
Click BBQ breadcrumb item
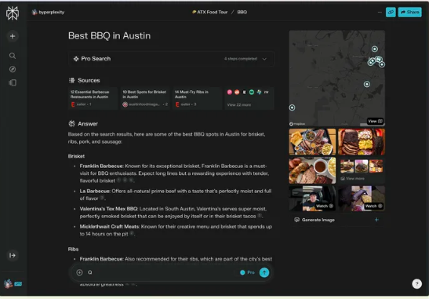pyautogui.click(x=242, y=12)
